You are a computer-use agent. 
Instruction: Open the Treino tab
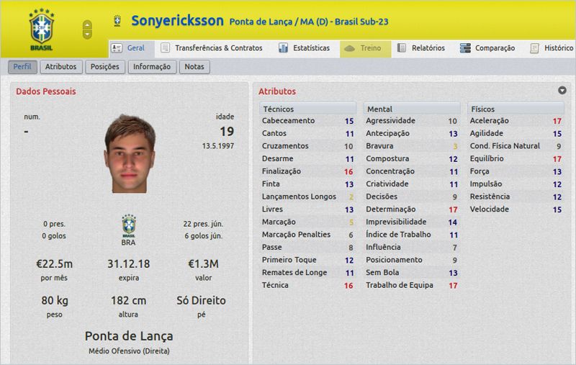(365, 48)
